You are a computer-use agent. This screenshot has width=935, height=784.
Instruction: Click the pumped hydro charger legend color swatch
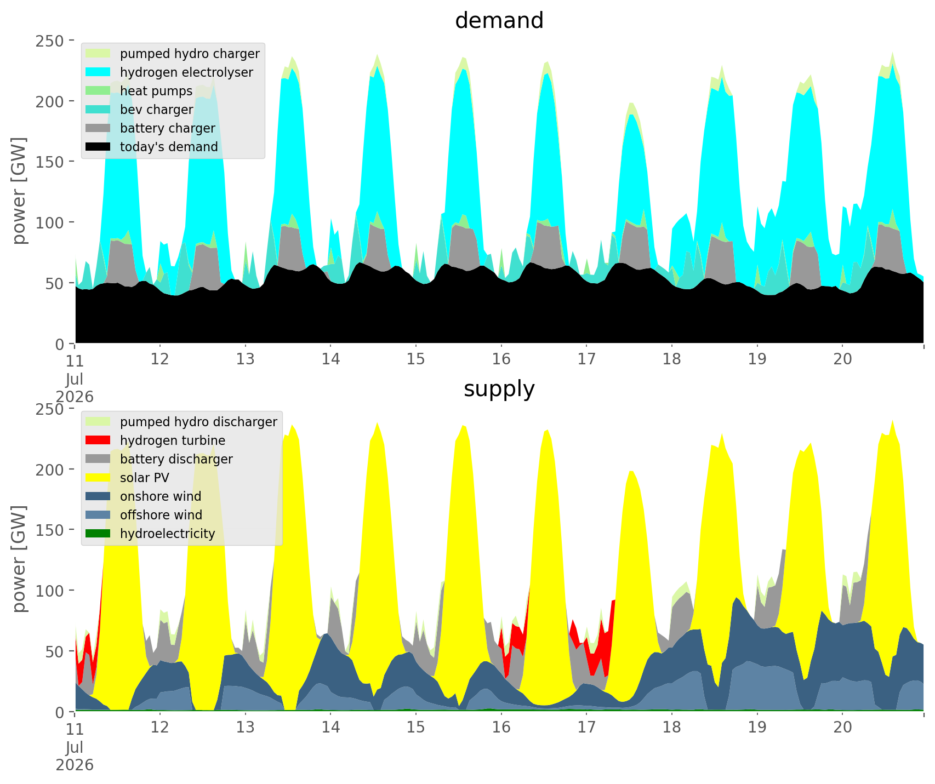coord(99,54)
